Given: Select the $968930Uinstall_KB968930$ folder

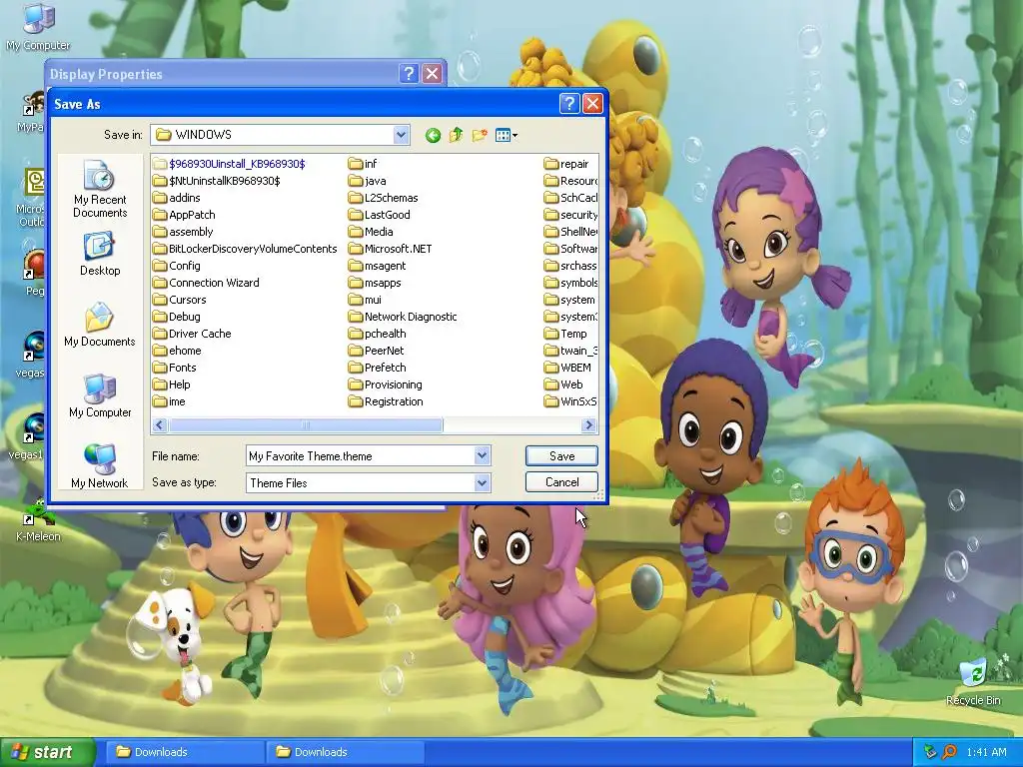Looking at the screenshot, I should pyautogui.click(x=229, y=164).
